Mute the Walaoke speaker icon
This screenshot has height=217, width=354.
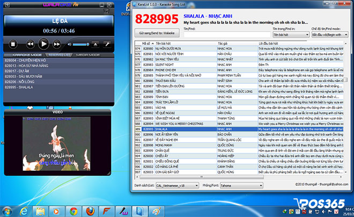coord(70,44)
